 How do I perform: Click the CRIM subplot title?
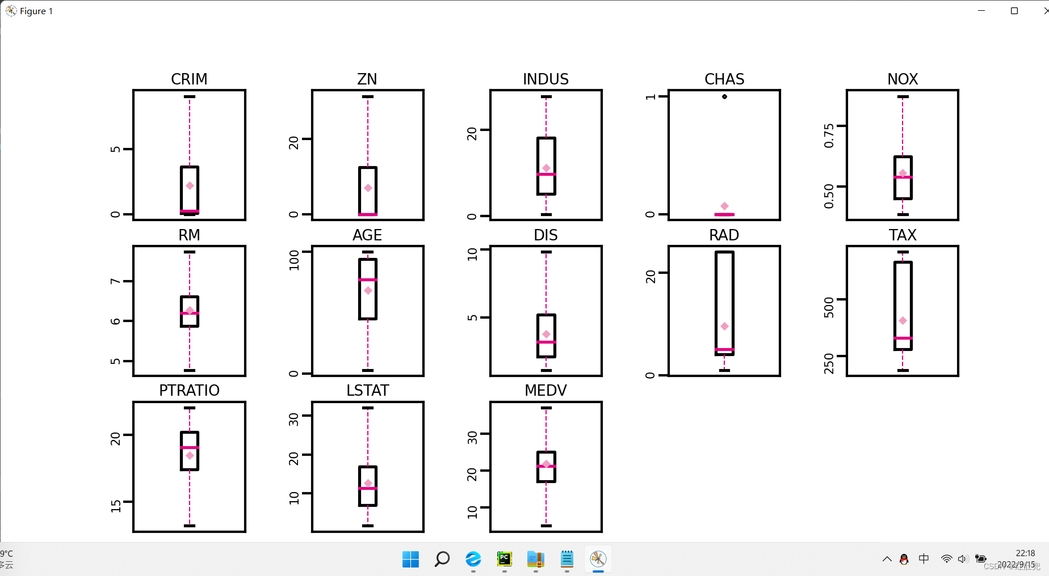(189, 79)
